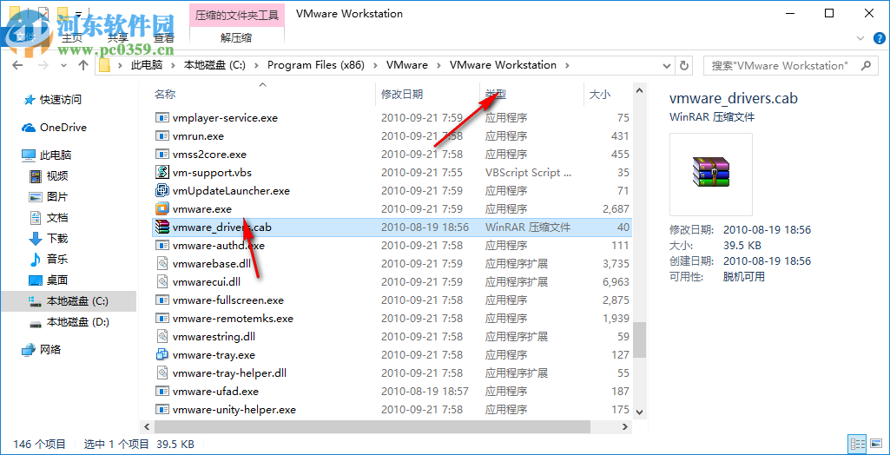Click the WinRAR icon of vmware_drivers.cab
The width and height of the screenshot is (890, 455).
click(x=163, y=227)
